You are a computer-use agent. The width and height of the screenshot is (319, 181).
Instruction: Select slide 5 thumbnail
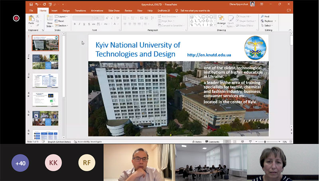click(45, 118)
